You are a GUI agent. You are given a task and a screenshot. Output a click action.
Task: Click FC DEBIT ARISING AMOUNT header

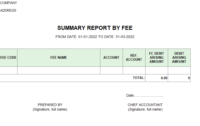[x=156, y=57]
